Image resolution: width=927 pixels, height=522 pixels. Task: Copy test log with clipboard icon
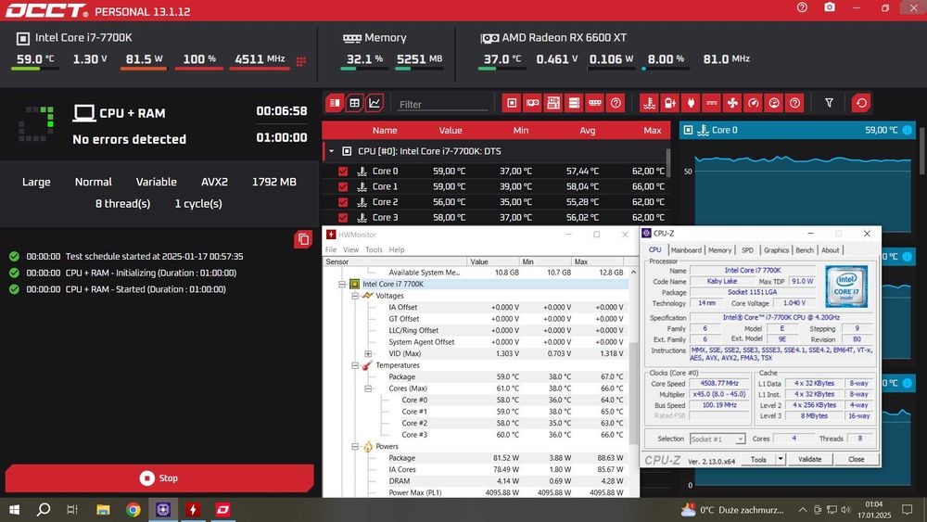pos(303,239)
